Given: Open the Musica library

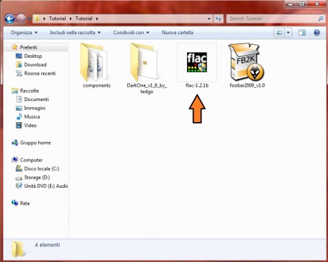Looking at the screenshot, I should [32, 117].
